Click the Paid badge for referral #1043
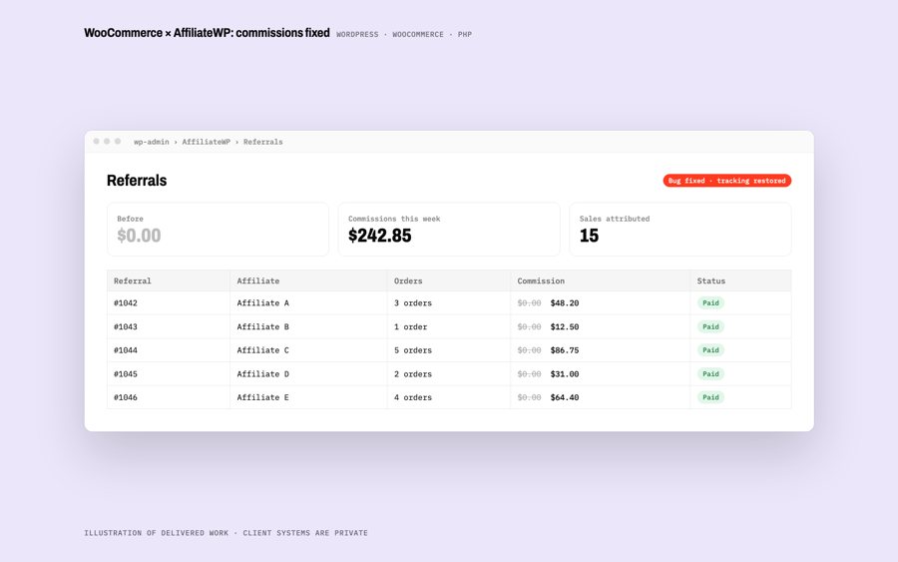 pos(710,326)
